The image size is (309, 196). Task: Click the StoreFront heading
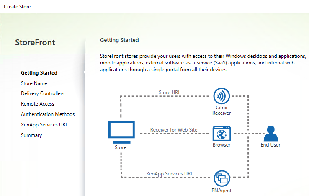[x=35, y=42]
